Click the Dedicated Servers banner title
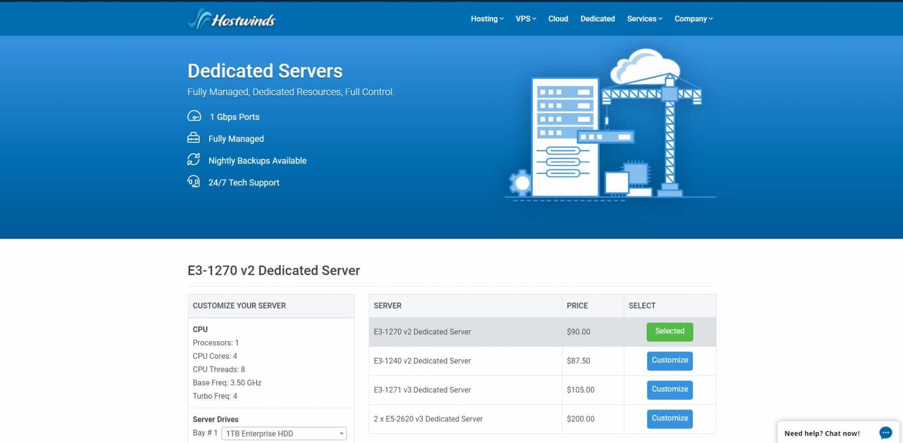This screenshot has width=903, height=443. [x=265, y=71]
